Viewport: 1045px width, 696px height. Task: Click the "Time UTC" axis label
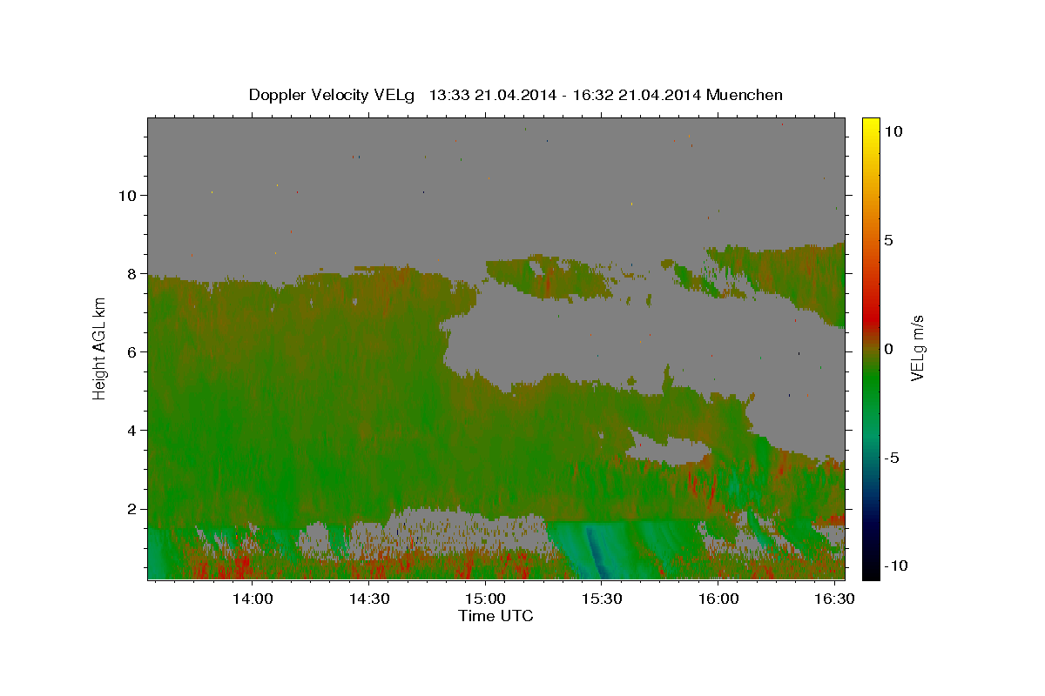click(x=496, y=616)
